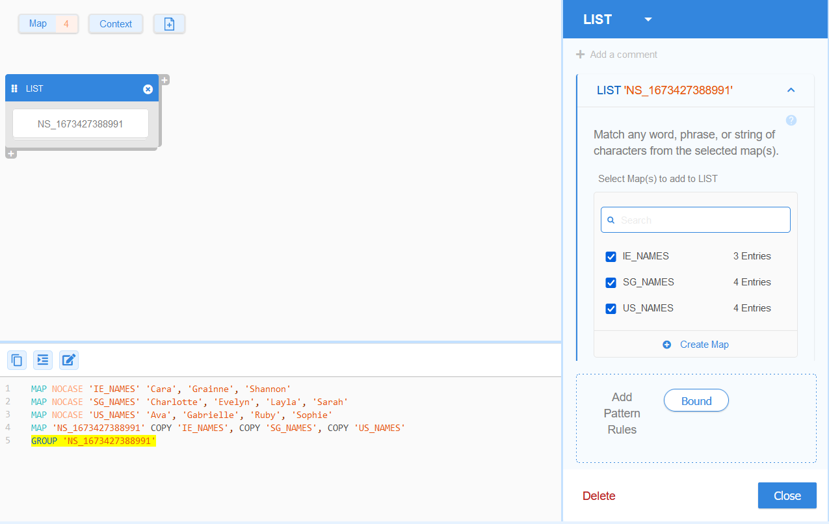Screen dimensions: 829x524
Task: Click the LIST 'NS_1673427388991' section title
Action: tap(665, 90)
